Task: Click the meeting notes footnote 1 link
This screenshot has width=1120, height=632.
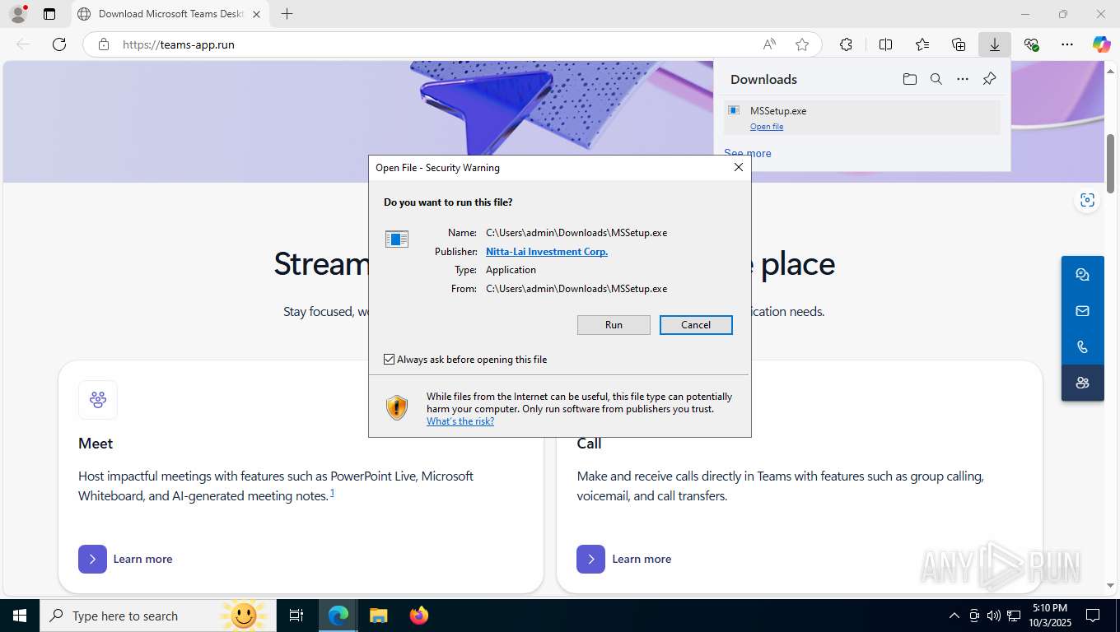Action: pos(332,492)
